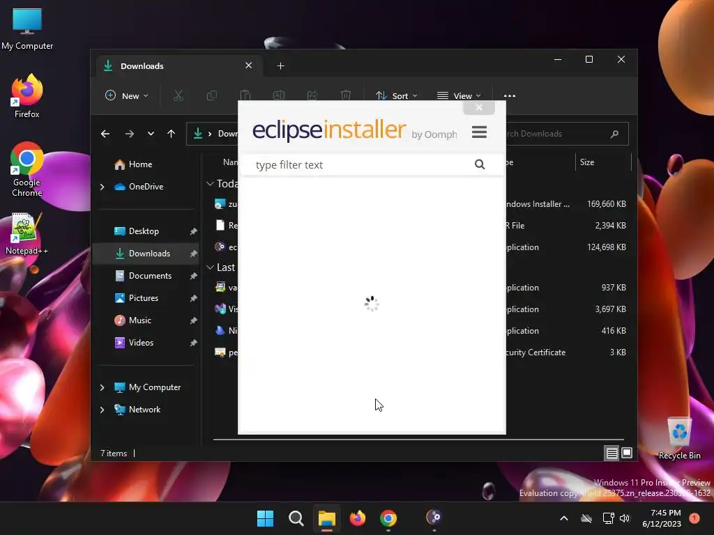Go forward with the Explorer forward arrow
The width and height of the screenshot is (714, 535).
tap(129, 134)
